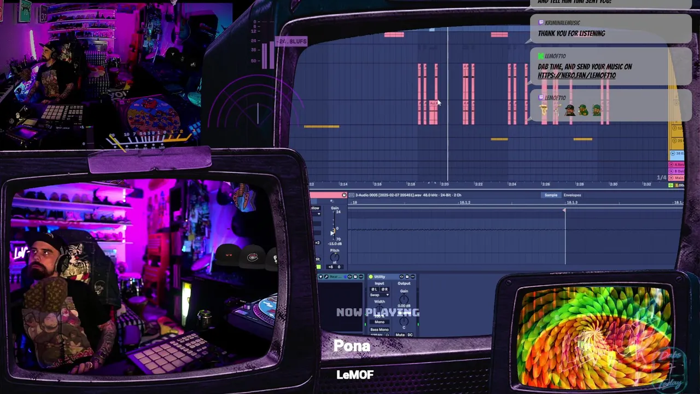
Task: Open the dropdown below Follow
Action: (x=316, y=214)
